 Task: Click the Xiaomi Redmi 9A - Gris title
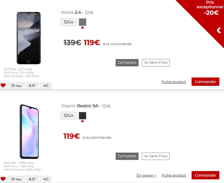click(x=86, y=106)
